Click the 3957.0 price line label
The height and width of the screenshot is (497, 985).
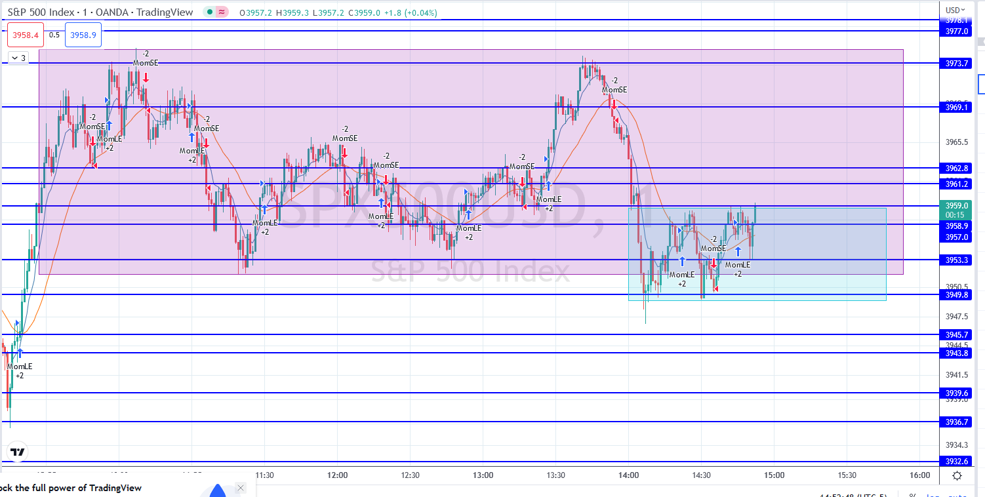point(957,237)
